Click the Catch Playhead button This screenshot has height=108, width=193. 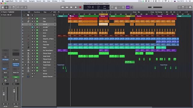[x=59, y=12]
